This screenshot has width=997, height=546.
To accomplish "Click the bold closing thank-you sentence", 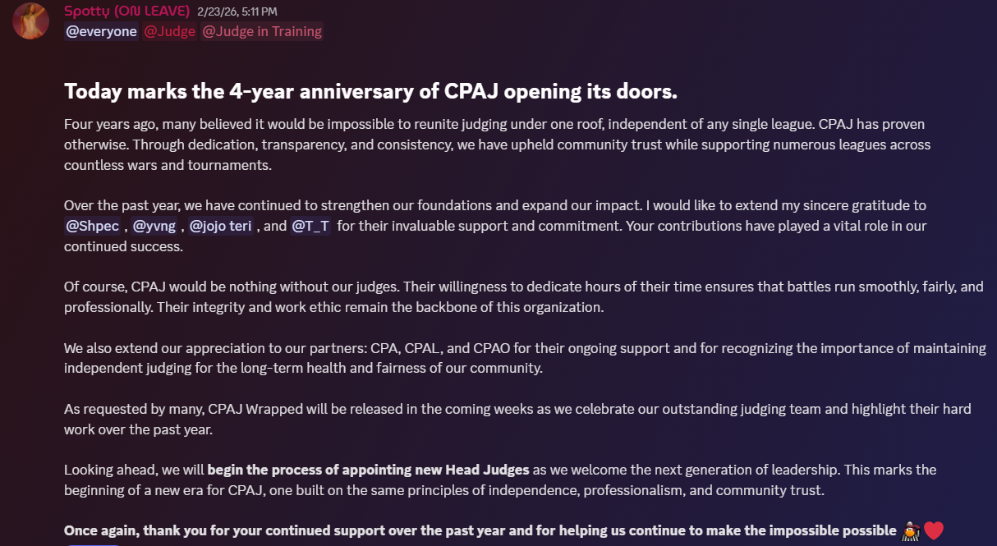I will click(480, 530).
